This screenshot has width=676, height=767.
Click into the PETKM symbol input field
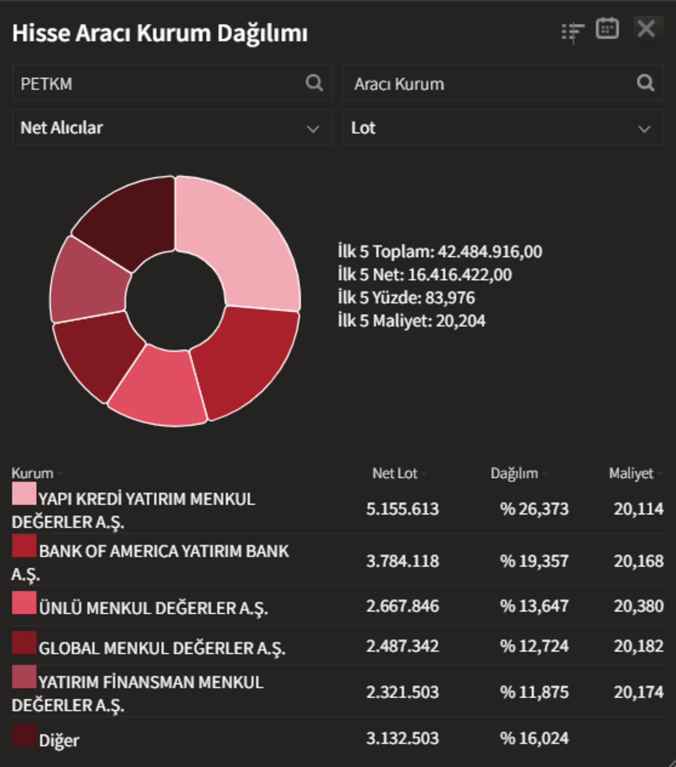[x=172, y=83]
